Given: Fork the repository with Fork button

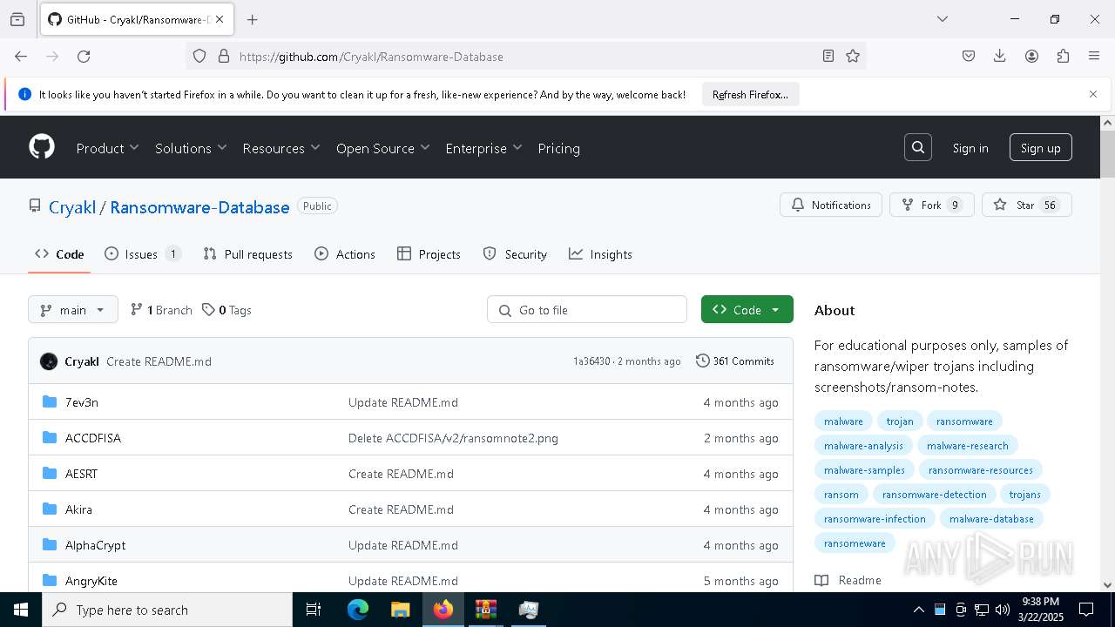Looking at the screenshot, I should [x=932, y=205].
